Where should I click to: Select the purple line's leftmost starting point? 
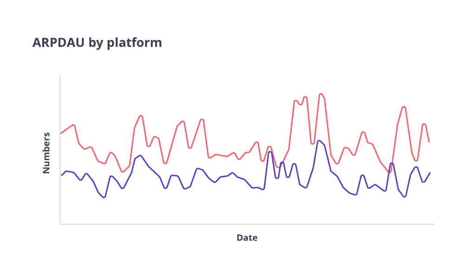pos(61,175)
